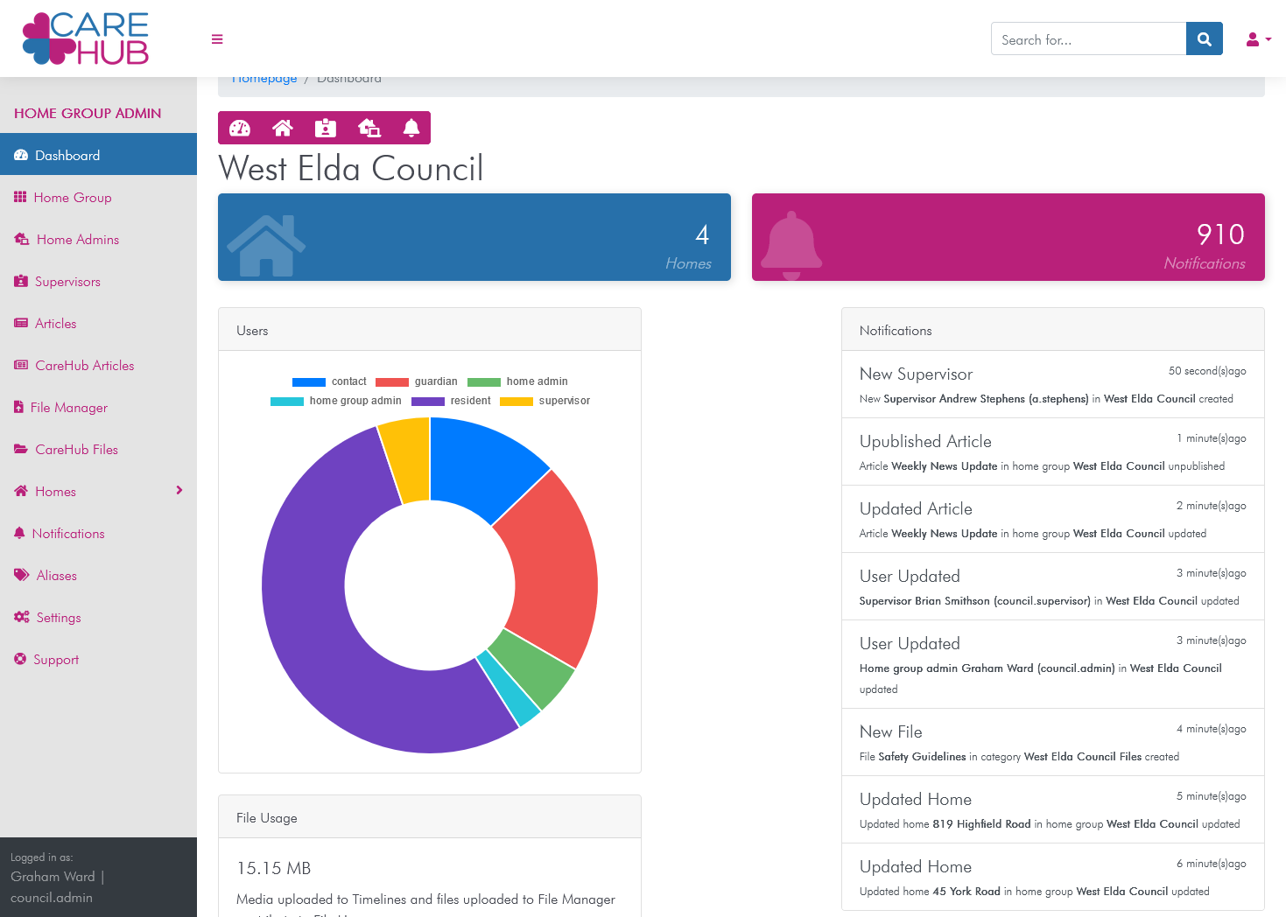Image resolution: width=1286 pixels, height=917 pixels.
Task: Open the Supervisors menu item
Action: point(98,281)
